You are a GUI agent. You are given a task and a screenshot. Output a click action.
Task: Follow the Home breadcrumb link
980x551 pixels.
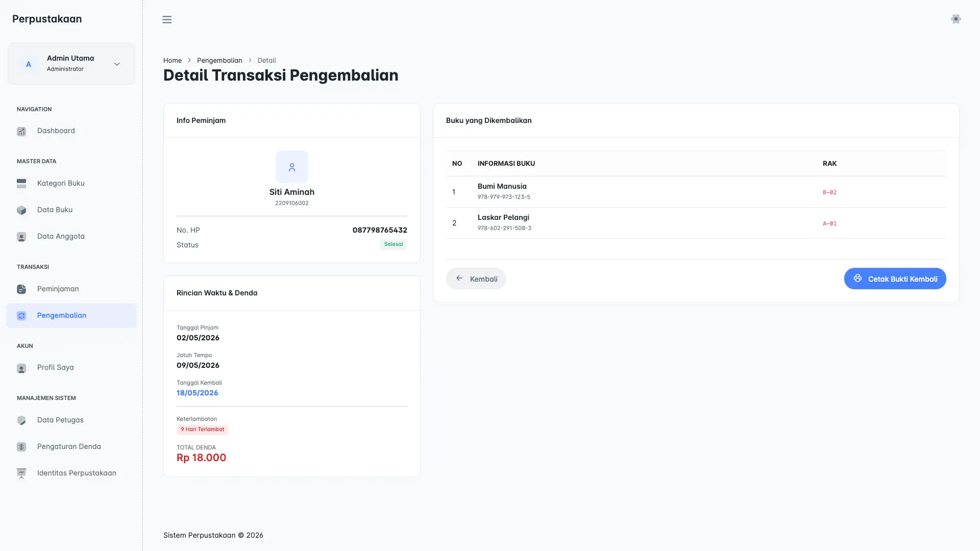pos(173,60)
